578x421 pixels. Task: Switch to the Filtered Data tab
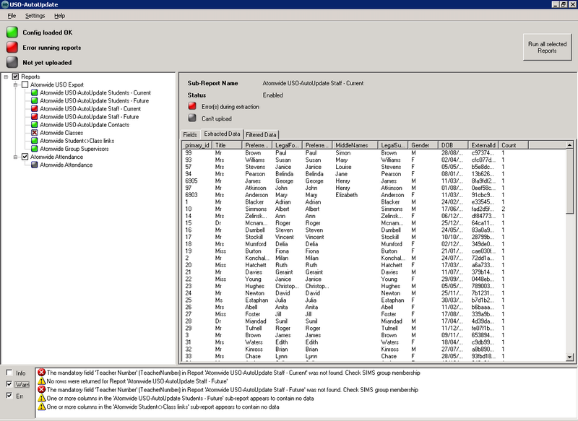[x=261, y=135]
